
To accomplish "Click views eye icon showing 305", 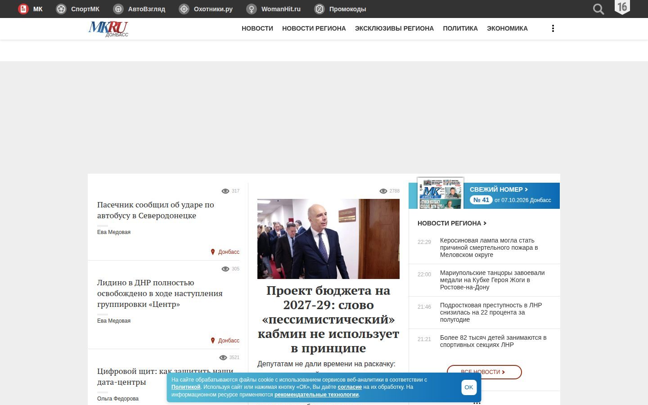I will 225,269.
